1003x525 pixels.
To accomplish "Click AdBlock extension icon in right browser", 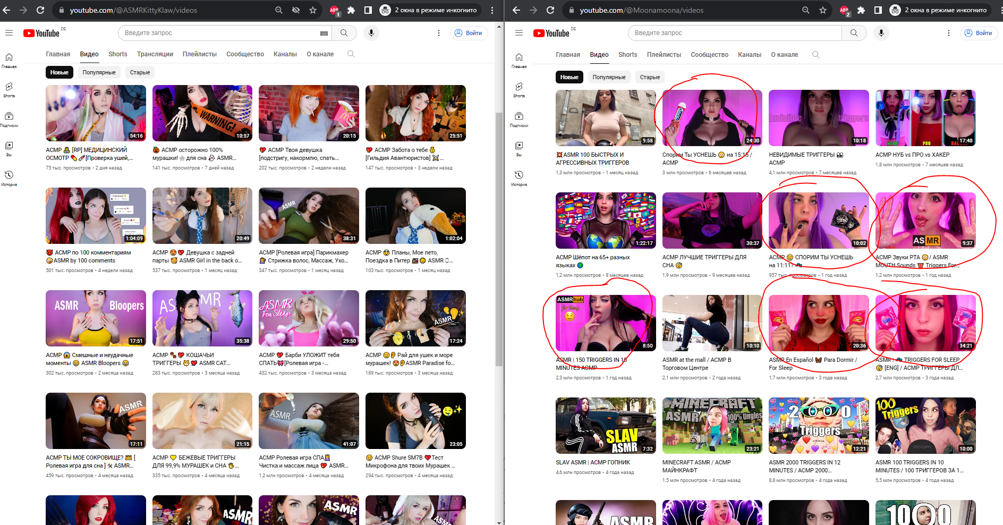I will pos(845,11).
